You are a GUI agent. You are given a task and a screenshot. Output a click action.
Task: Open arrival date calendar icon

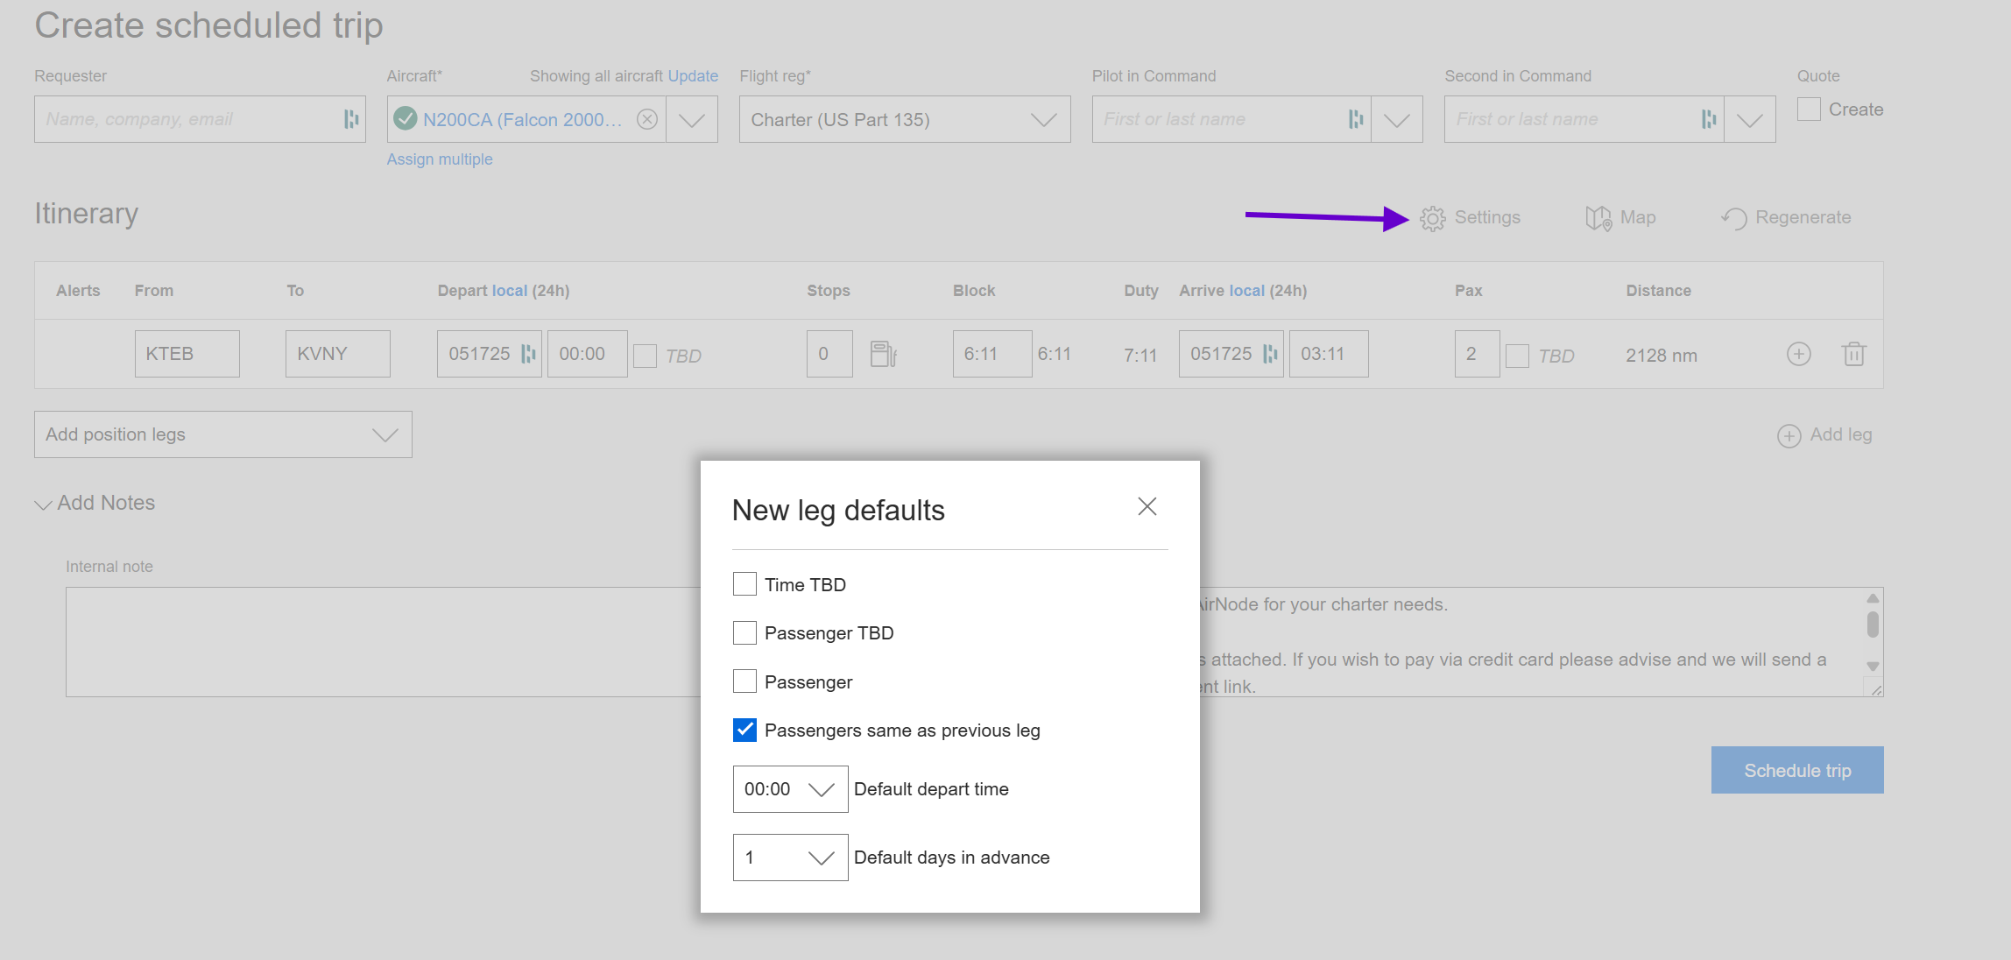pos(1270,354)
